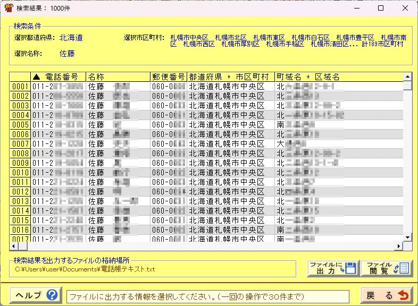418x306 pixels.
Task: Open the ファイル閲覧 file viewer button
Action: coord(387,268)
